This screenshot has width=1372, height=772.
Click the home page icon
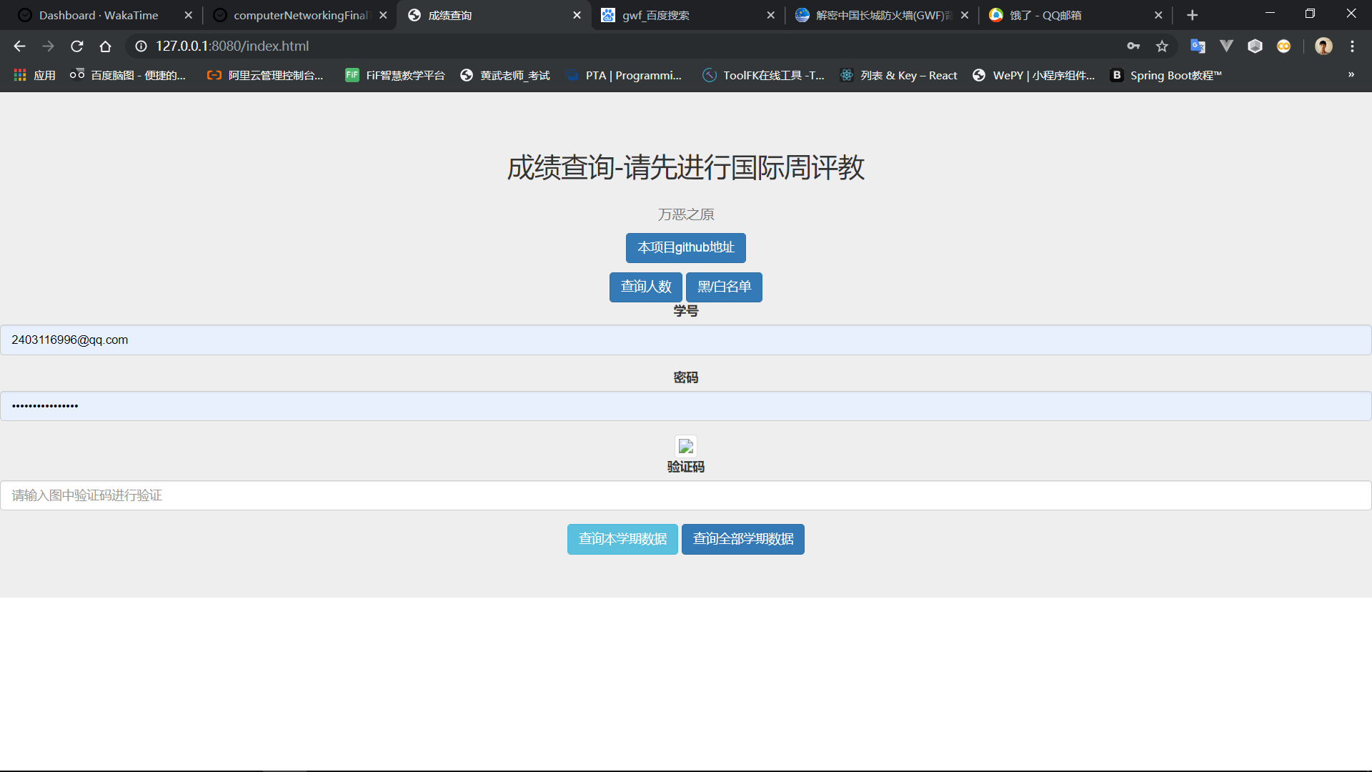(105, 46)
